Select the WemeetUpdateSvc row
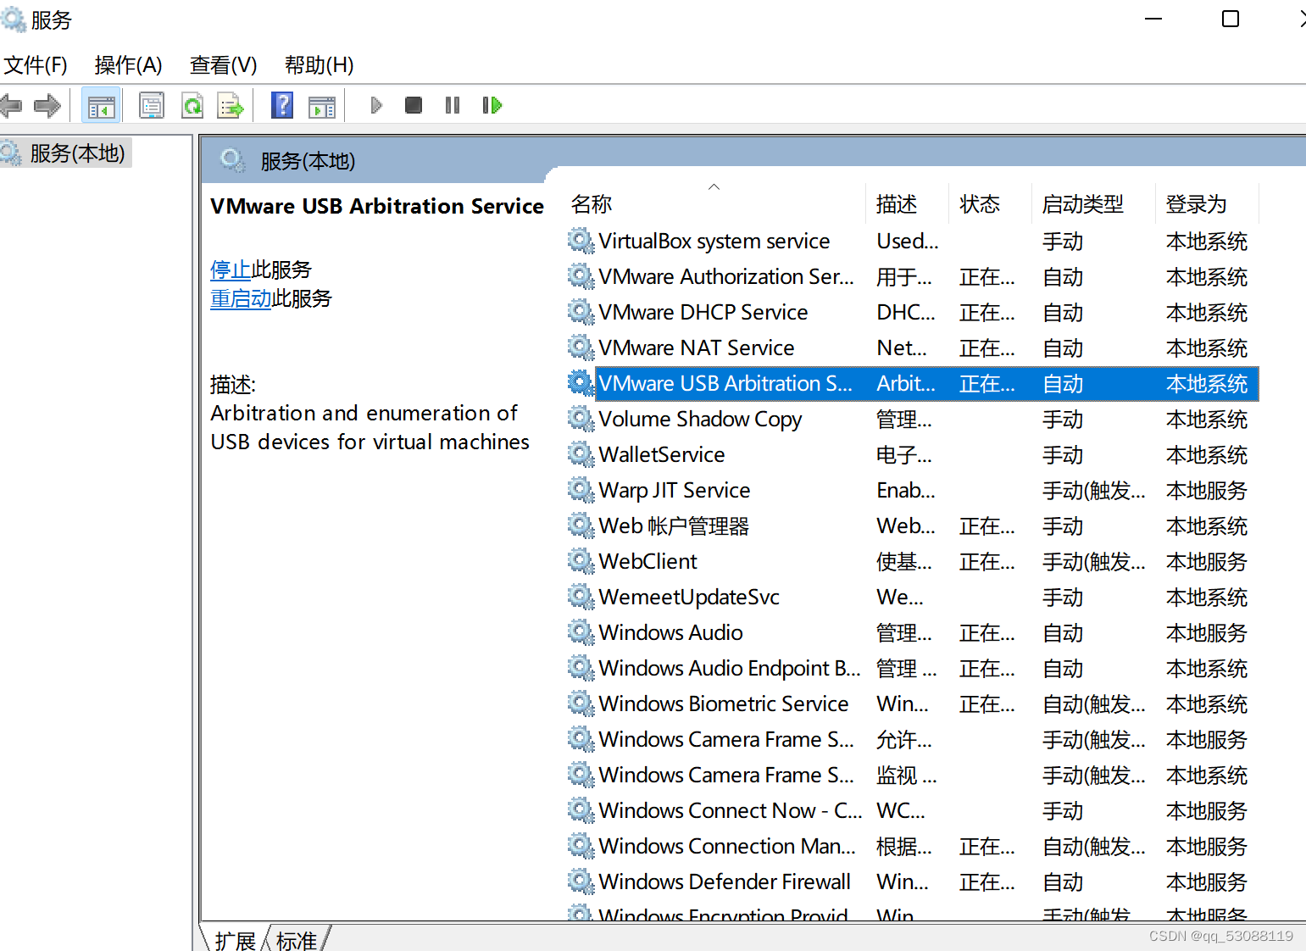 [x=913, y=598]
